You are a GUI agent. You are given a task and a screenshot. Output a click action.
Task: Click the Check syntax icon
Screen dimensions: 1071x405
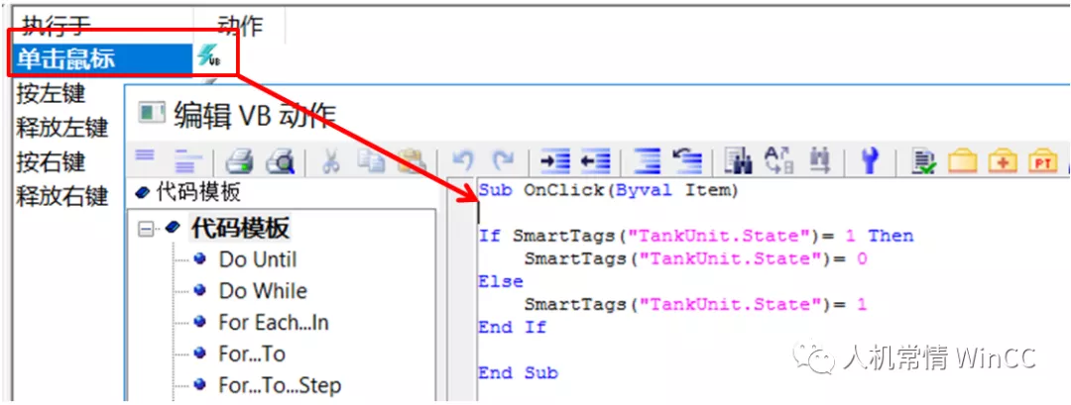click(924, 161)
